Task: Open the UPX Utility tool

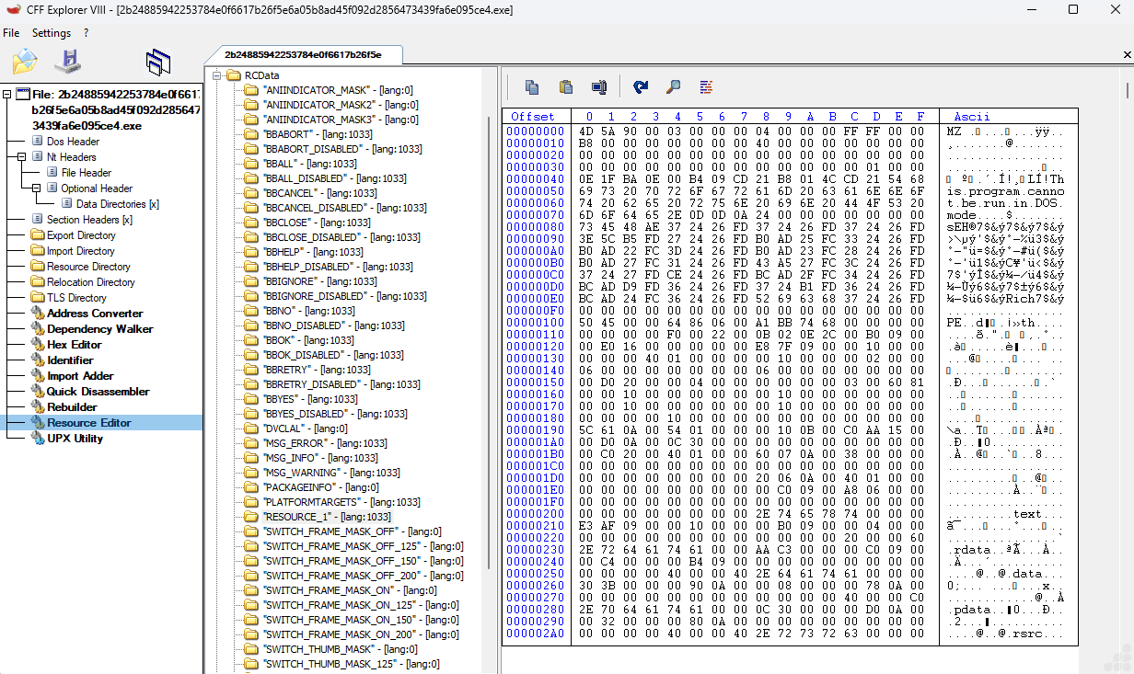Action: [x=75, y=439]
